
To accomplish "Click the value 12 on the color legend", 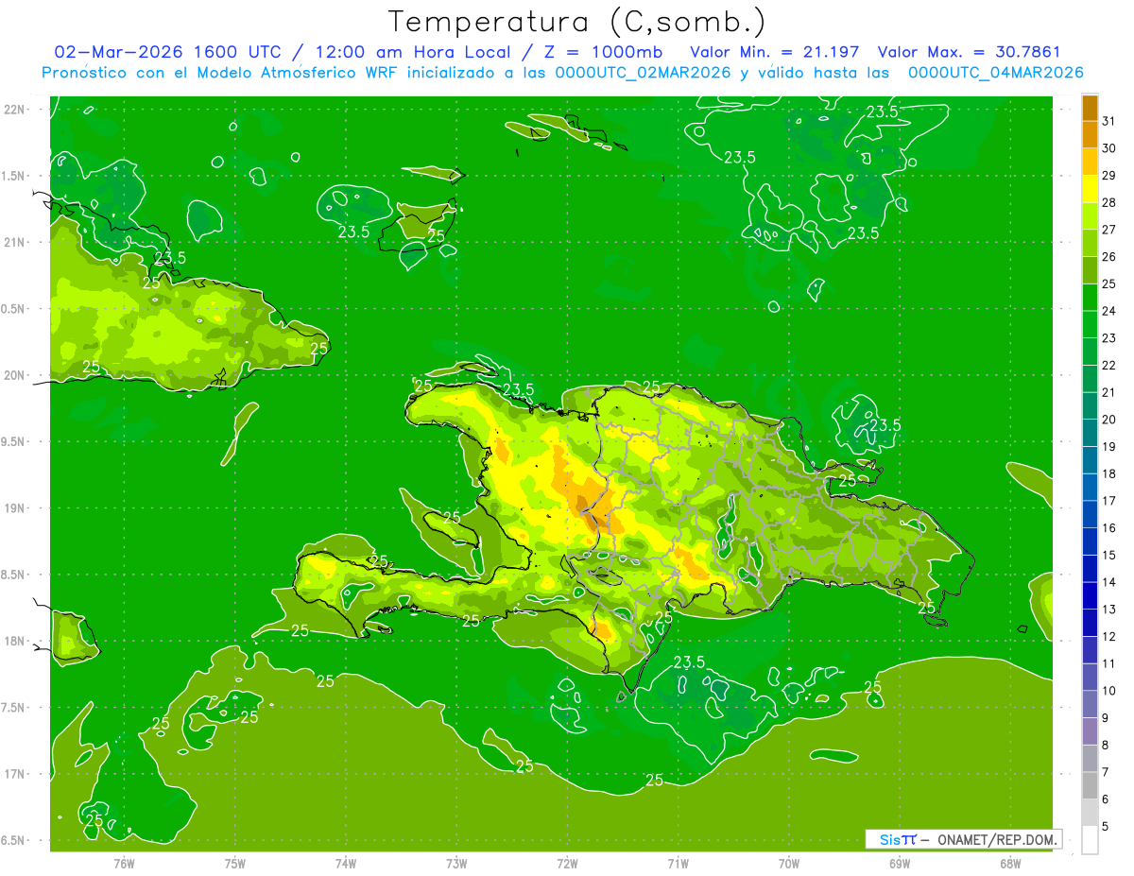I will click(x=1109, y=636).
